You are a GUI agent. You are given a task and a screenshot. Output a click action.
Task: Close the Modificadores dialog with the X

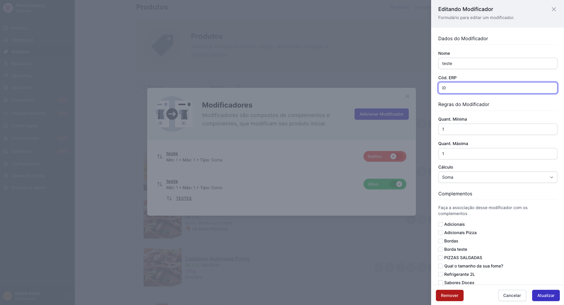(407, 96)
